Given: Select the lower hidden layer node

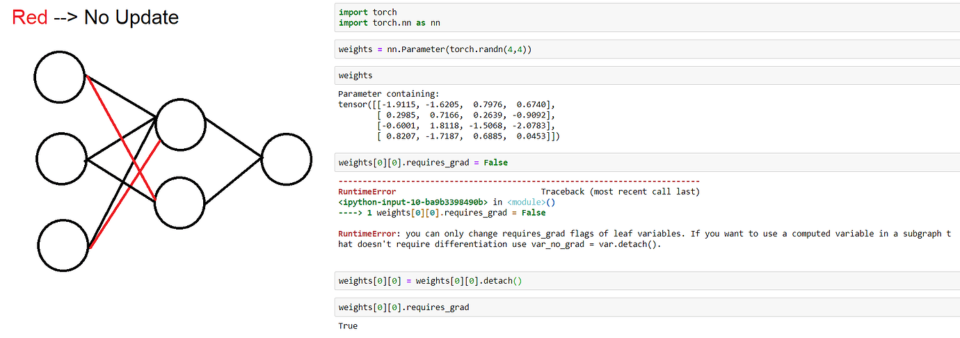Looking at the screenshot, I should tap(180, 202).
